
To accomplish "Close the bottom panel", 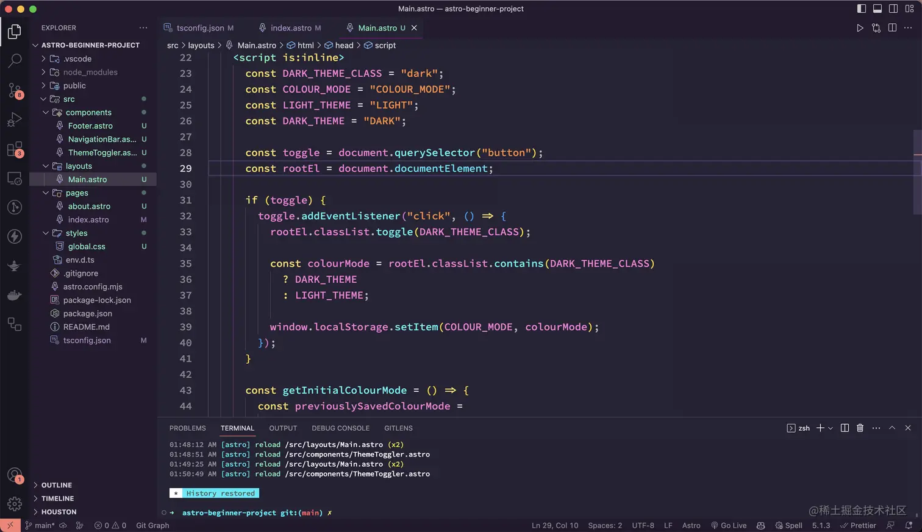I will point(908,428).
